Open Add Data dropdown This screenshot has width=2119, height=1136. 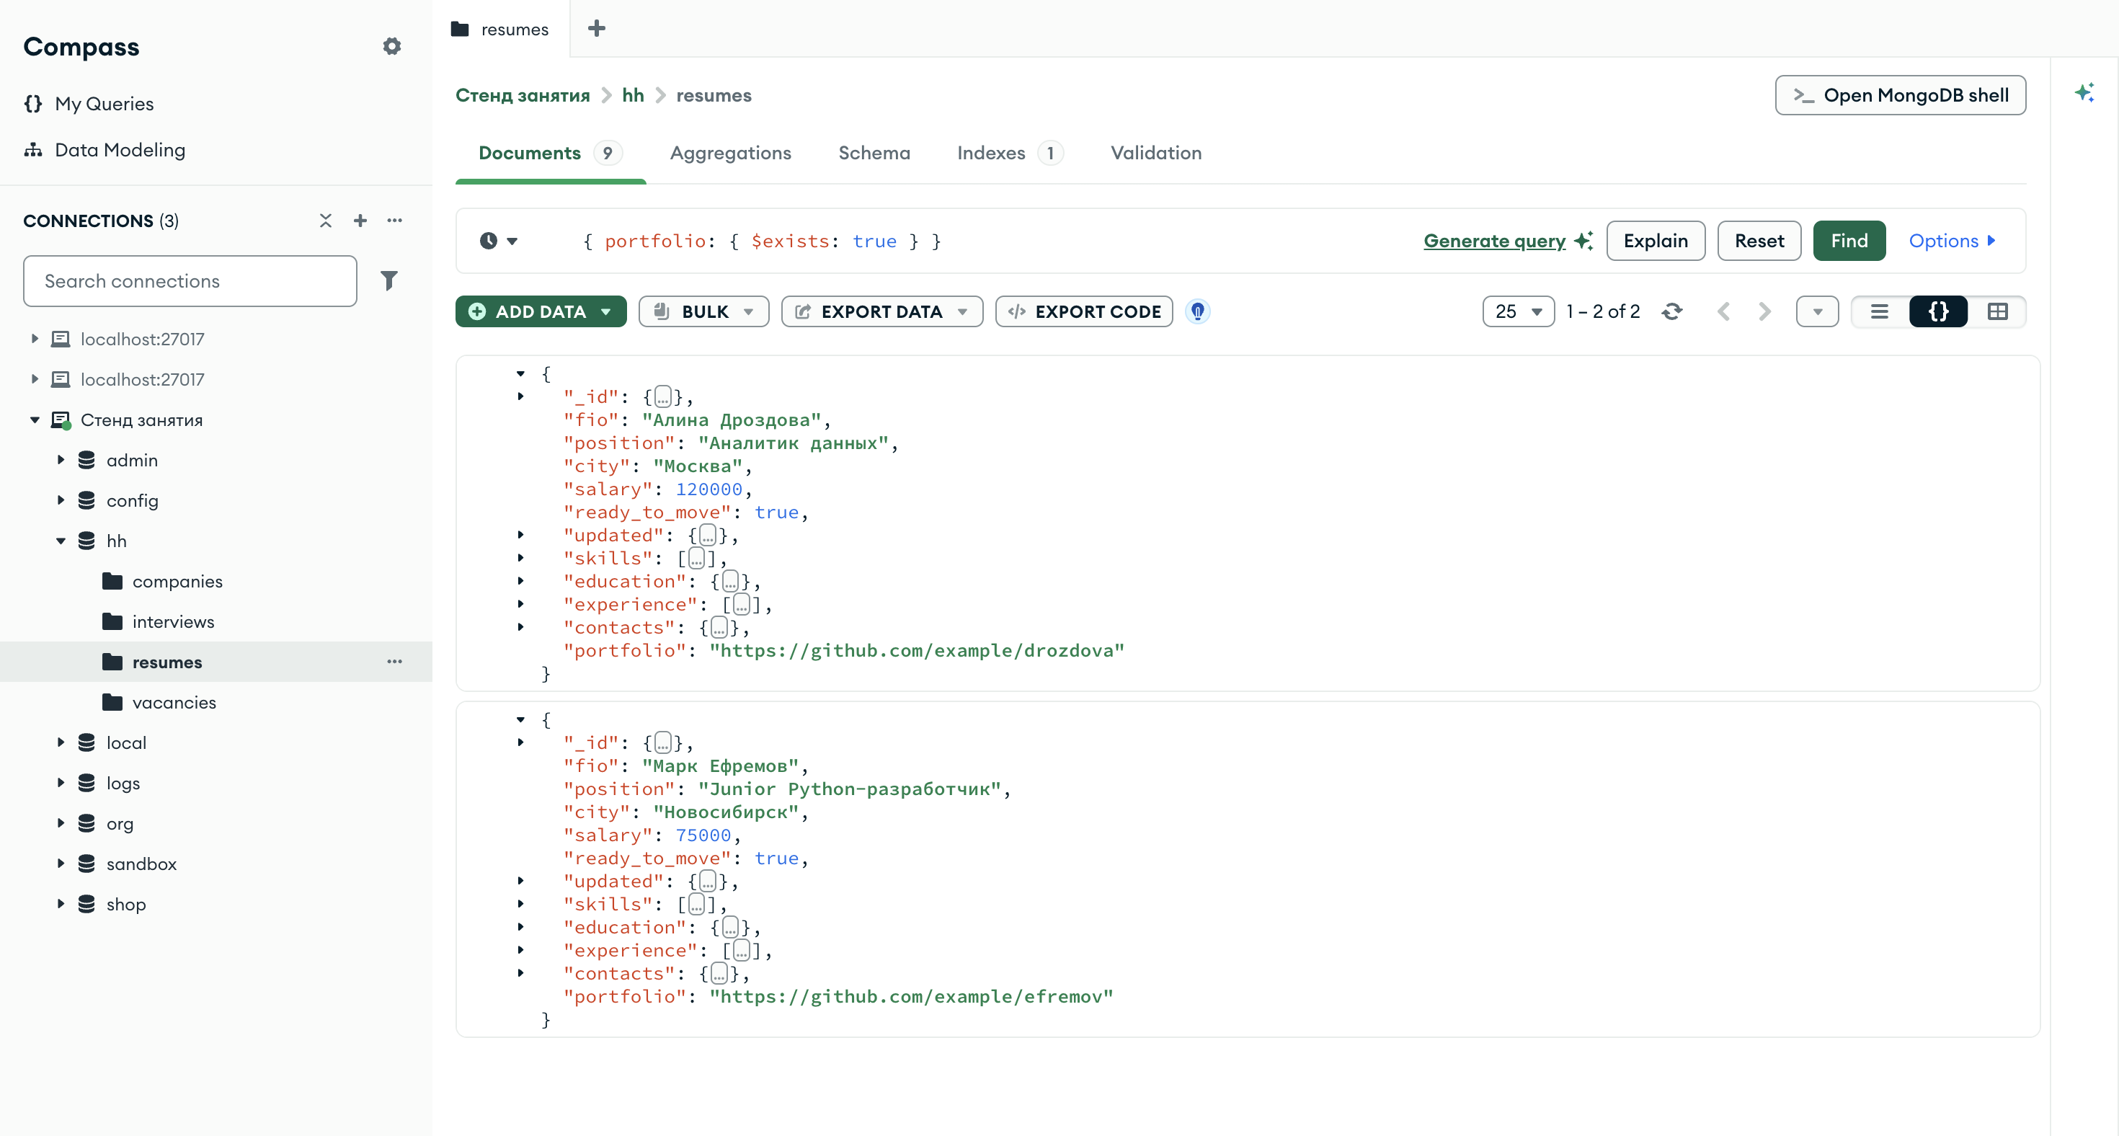[541, 312]
